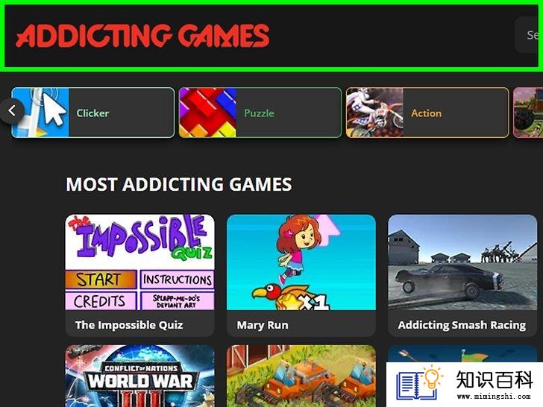Click the Addicting Games logo
543x407 pixels.
click(142, 36)
